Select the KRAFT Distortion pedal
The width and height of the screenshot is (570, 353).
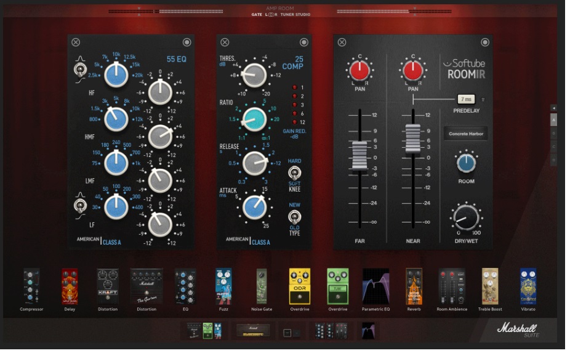click(108, 286)
